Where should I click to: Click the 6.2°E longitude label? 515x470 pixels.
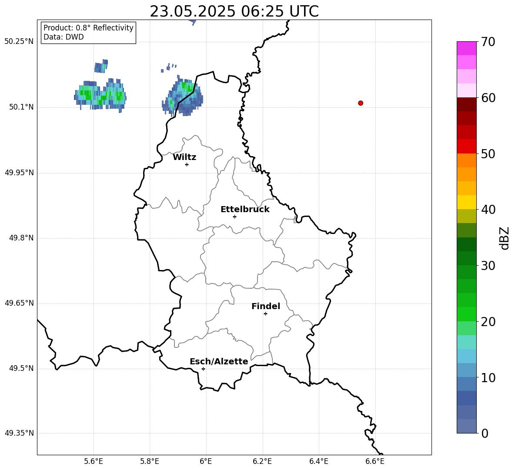(262, 461)
